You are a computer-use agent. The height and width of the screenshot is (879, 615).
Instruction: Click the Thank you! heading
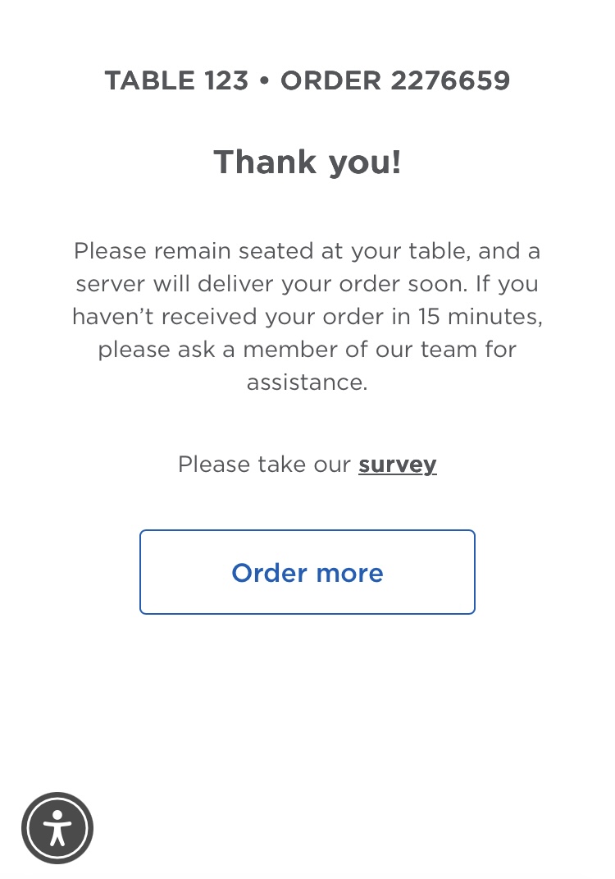pos(307,162)
